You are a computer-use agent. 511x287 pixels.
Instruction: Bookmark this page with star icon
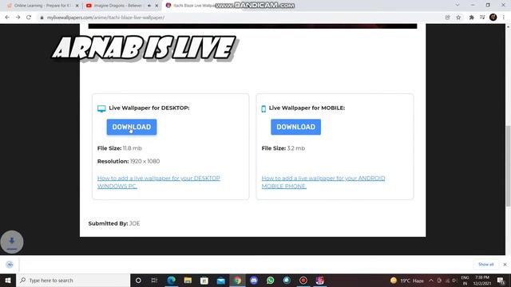(x=458, y=18)
